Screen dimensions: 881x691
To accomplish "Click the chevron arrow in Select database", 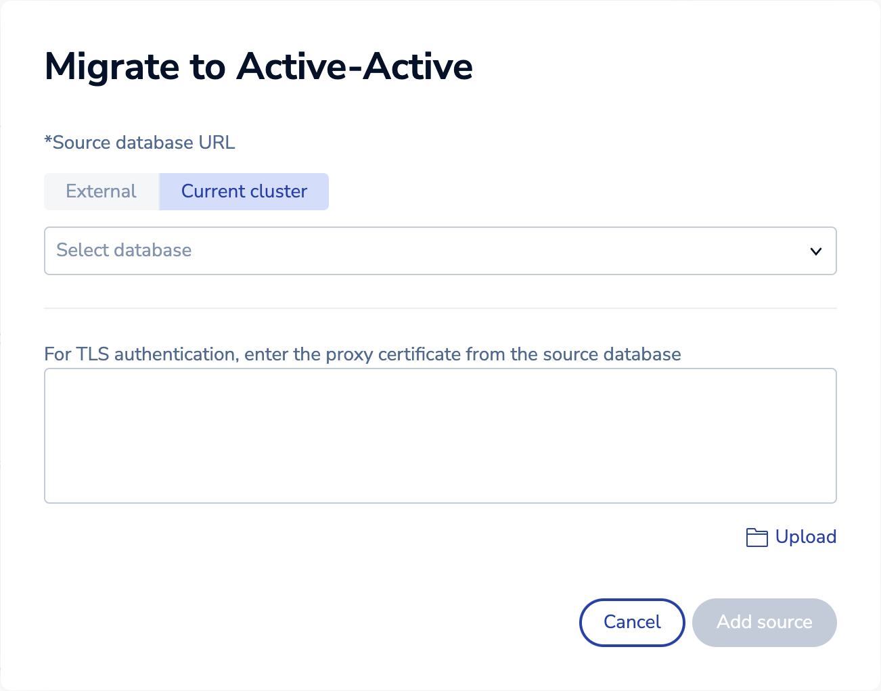I will [x=816, y=252].
